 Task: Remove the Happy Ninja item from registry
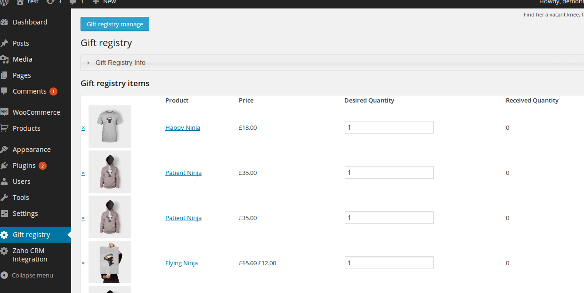click(83, 128)
